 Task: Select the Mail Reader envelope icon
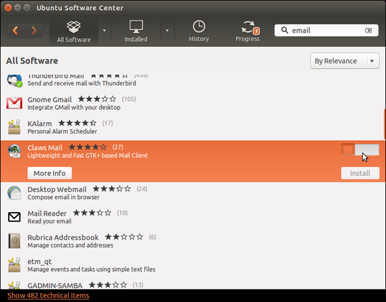14,217
